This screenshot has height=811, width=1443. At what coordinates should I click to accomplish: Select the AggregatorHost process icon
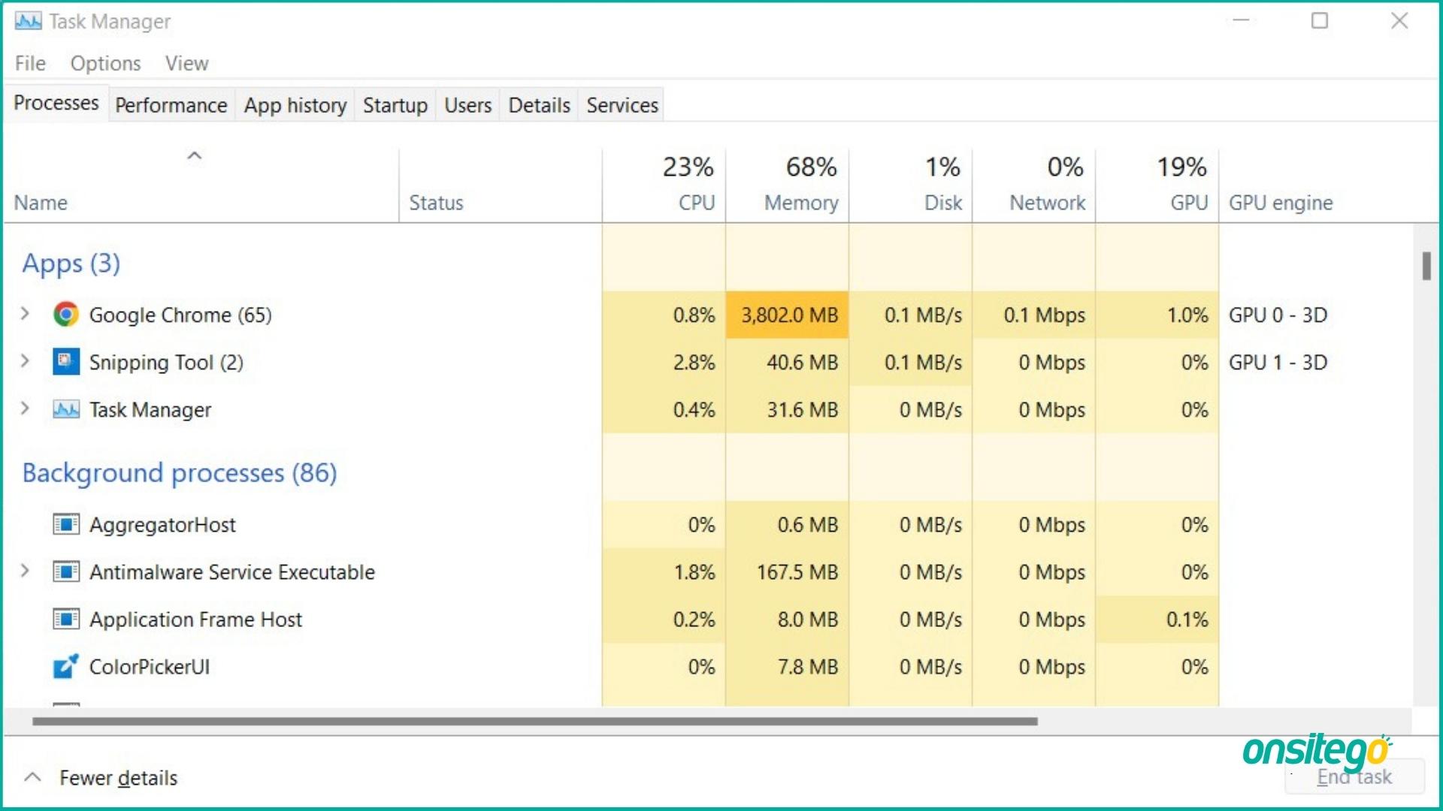[66, 524]
